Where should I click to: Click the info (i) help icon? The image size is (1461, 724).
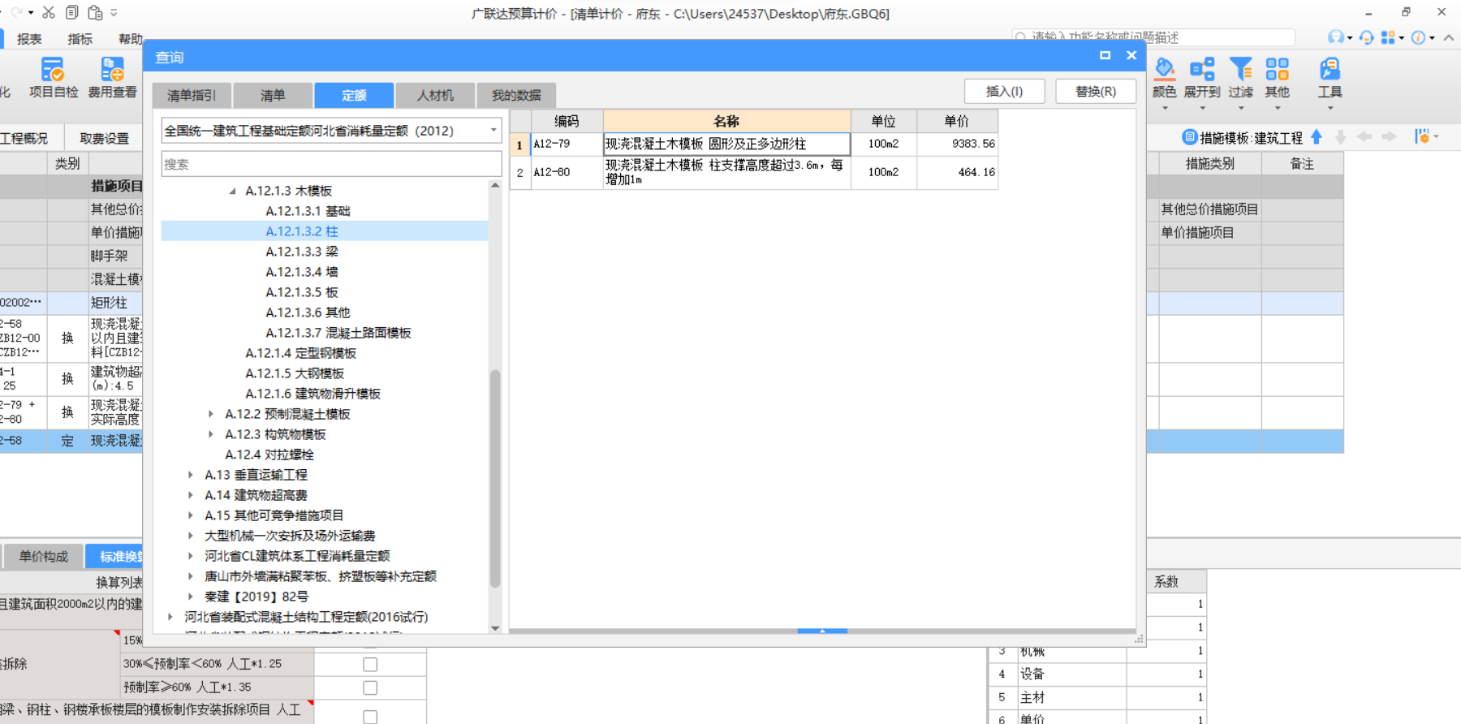pos(1419,37)
